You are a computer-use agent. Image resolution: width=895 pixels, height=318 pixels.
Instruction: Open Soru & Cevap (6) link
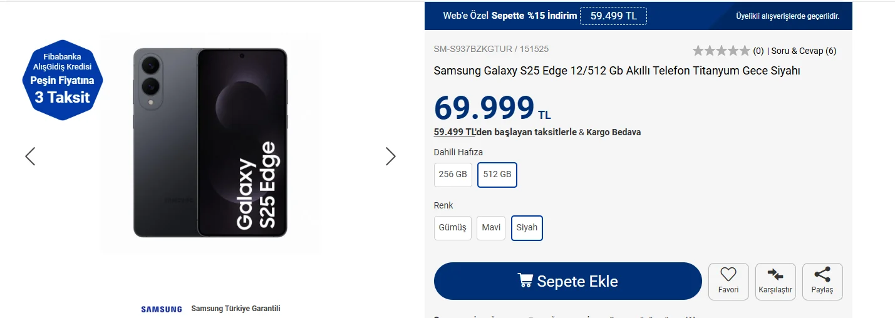click(804, 51)
